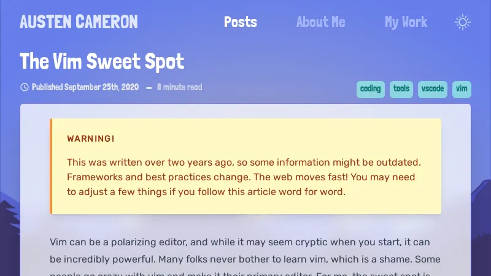Viewport: 491px width, 276px height.
Task: Select the tools tag
Action: pos(401,89)
